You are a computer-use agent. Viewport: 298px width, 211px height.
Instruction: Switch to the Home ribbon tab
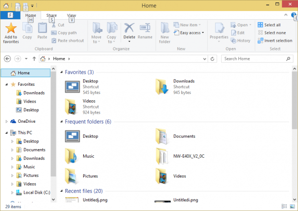(x=31, y=15)
